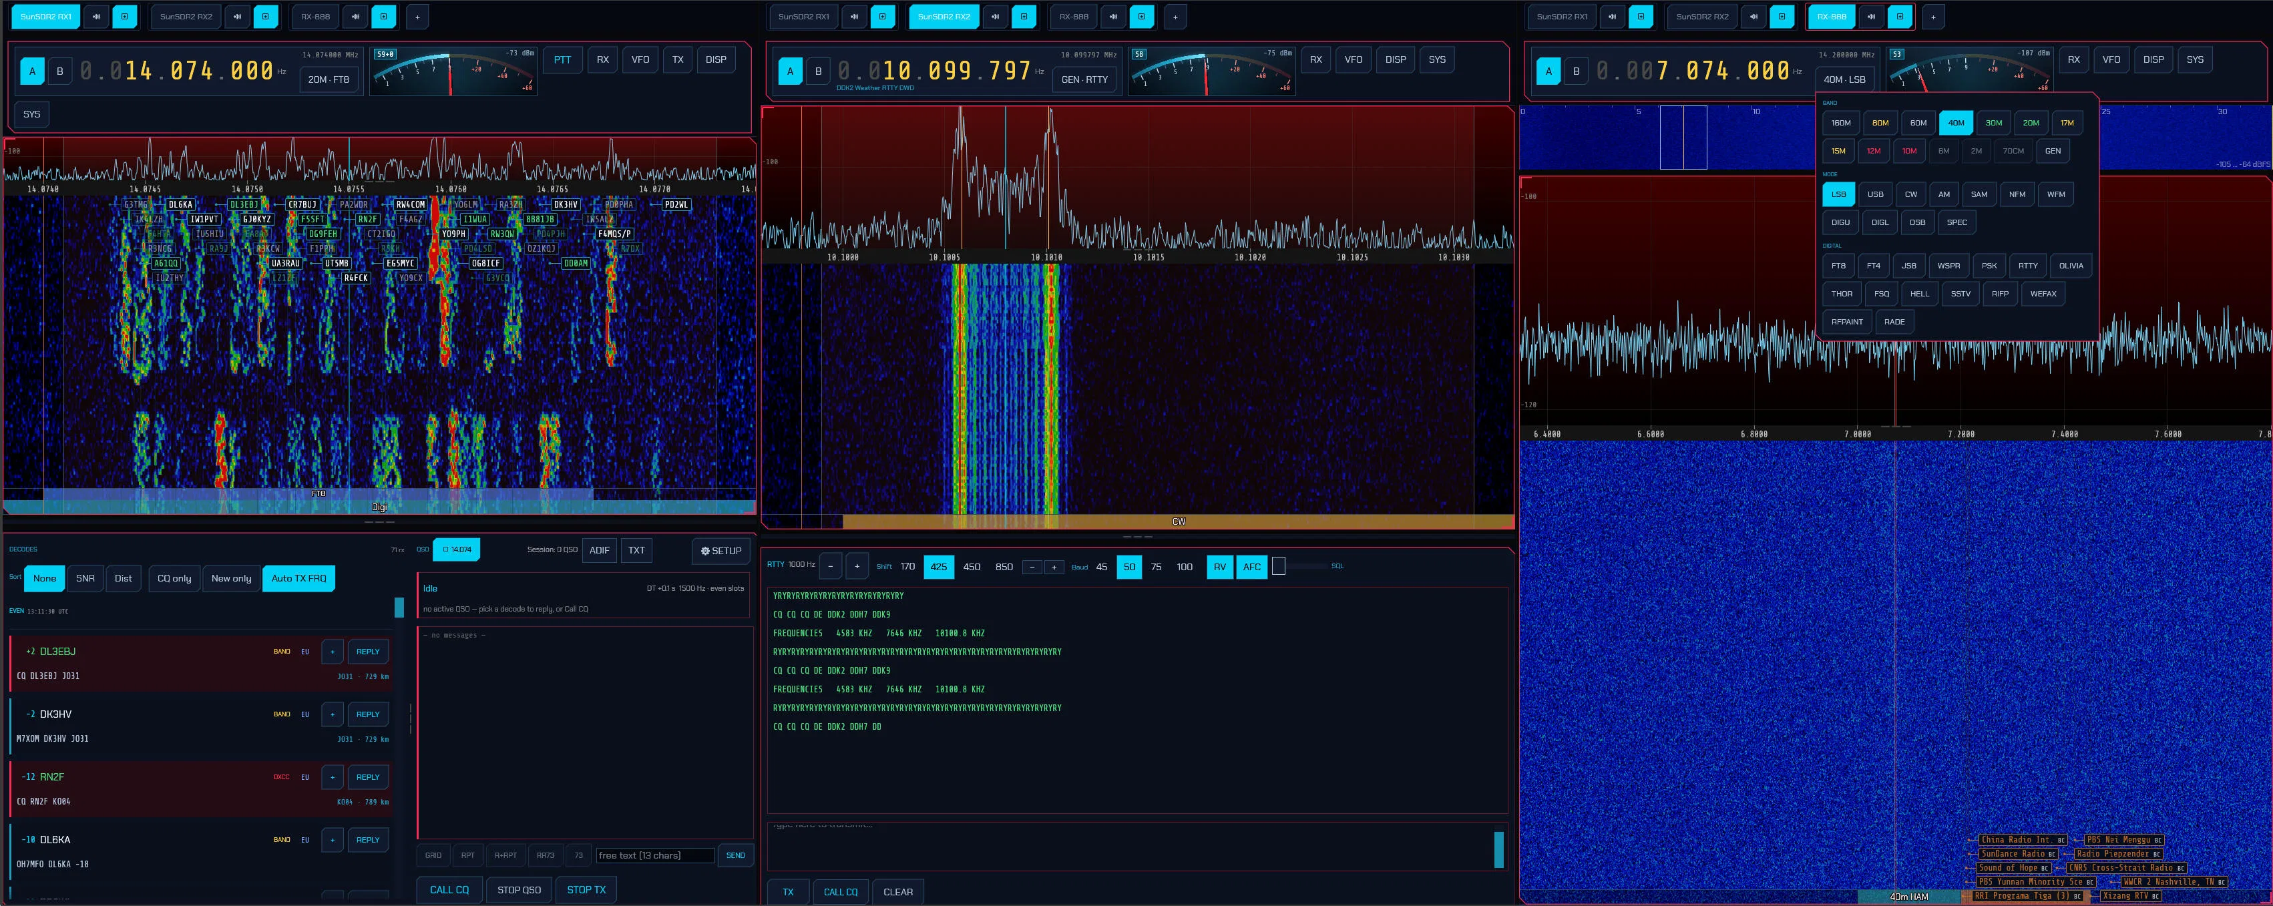Screen dimensions: 2273x906
Task: Toggle audio icon beside RX-888 in 40M panel
Action: [x=1872, y=17]
